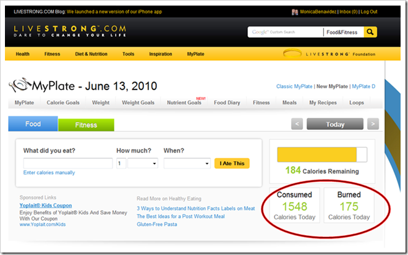
Task: Open the Meals tab
Action: point(289,102)
